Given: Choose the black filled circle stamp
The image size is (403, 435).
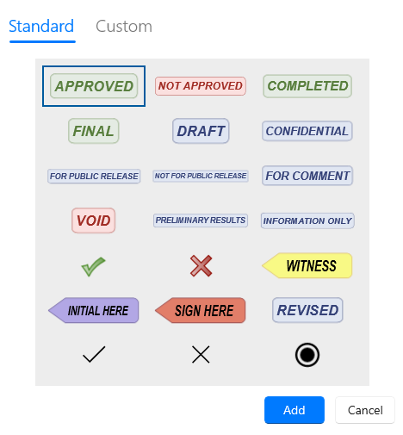Looking at the screenshot, I should (307, 355).
